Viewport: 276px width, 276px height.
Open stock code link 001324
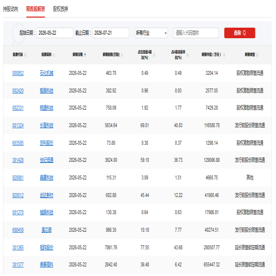click(18, 125)
